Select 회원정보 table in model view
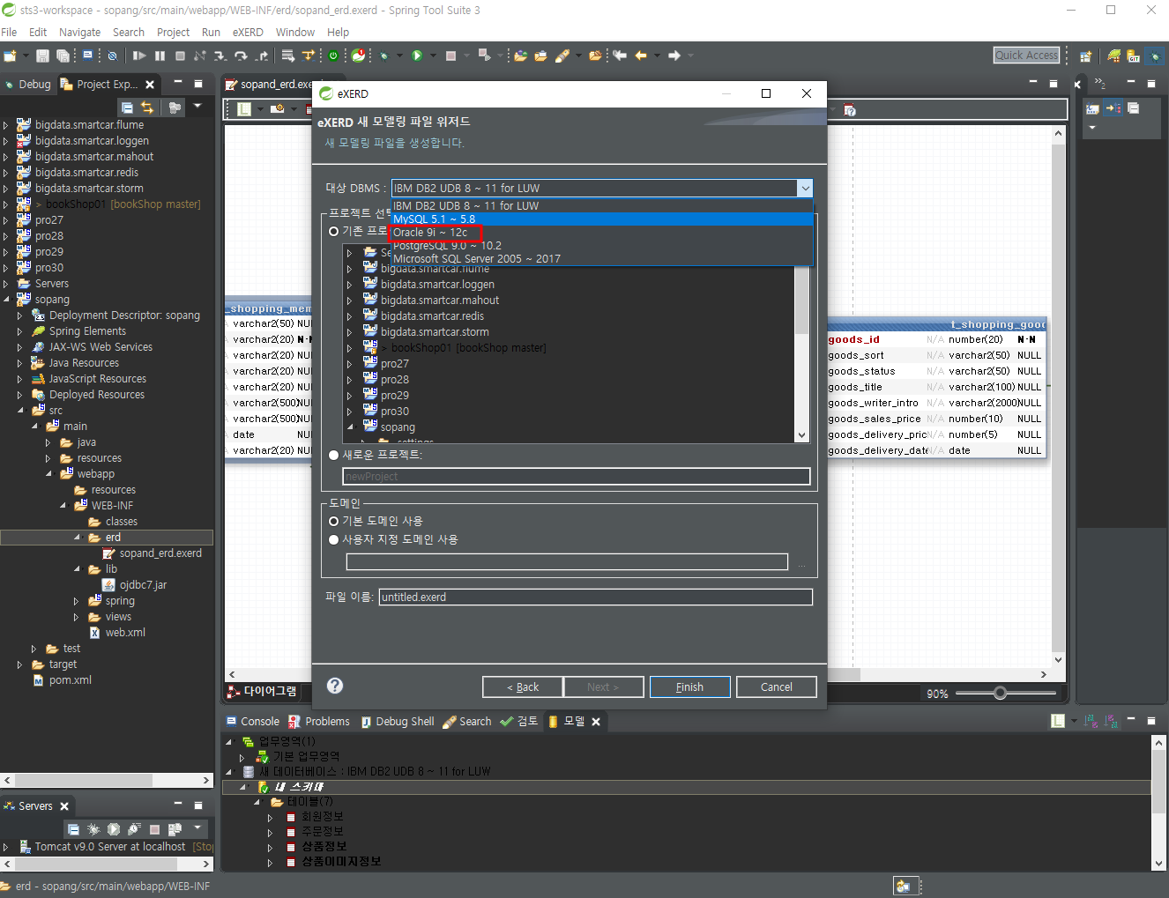 (x=322, y=817)
